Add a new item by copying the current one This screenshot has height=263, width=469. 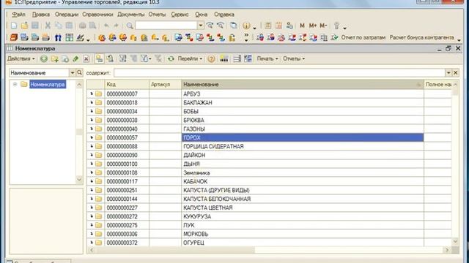[65, 58]
